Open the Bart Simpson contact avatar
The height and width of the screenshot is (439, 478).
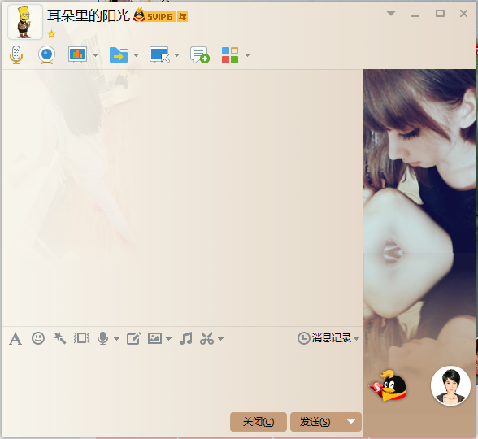(25, 22)
